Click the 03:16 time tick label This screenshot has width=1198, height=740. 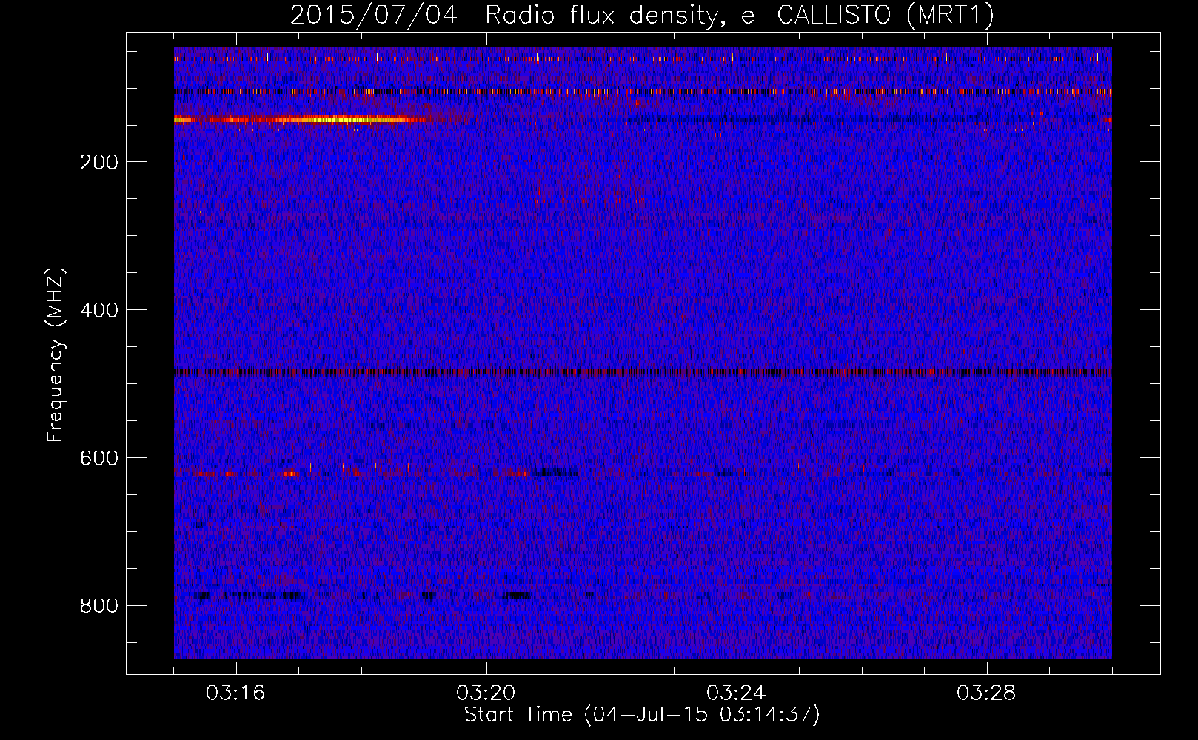(235, 693)
